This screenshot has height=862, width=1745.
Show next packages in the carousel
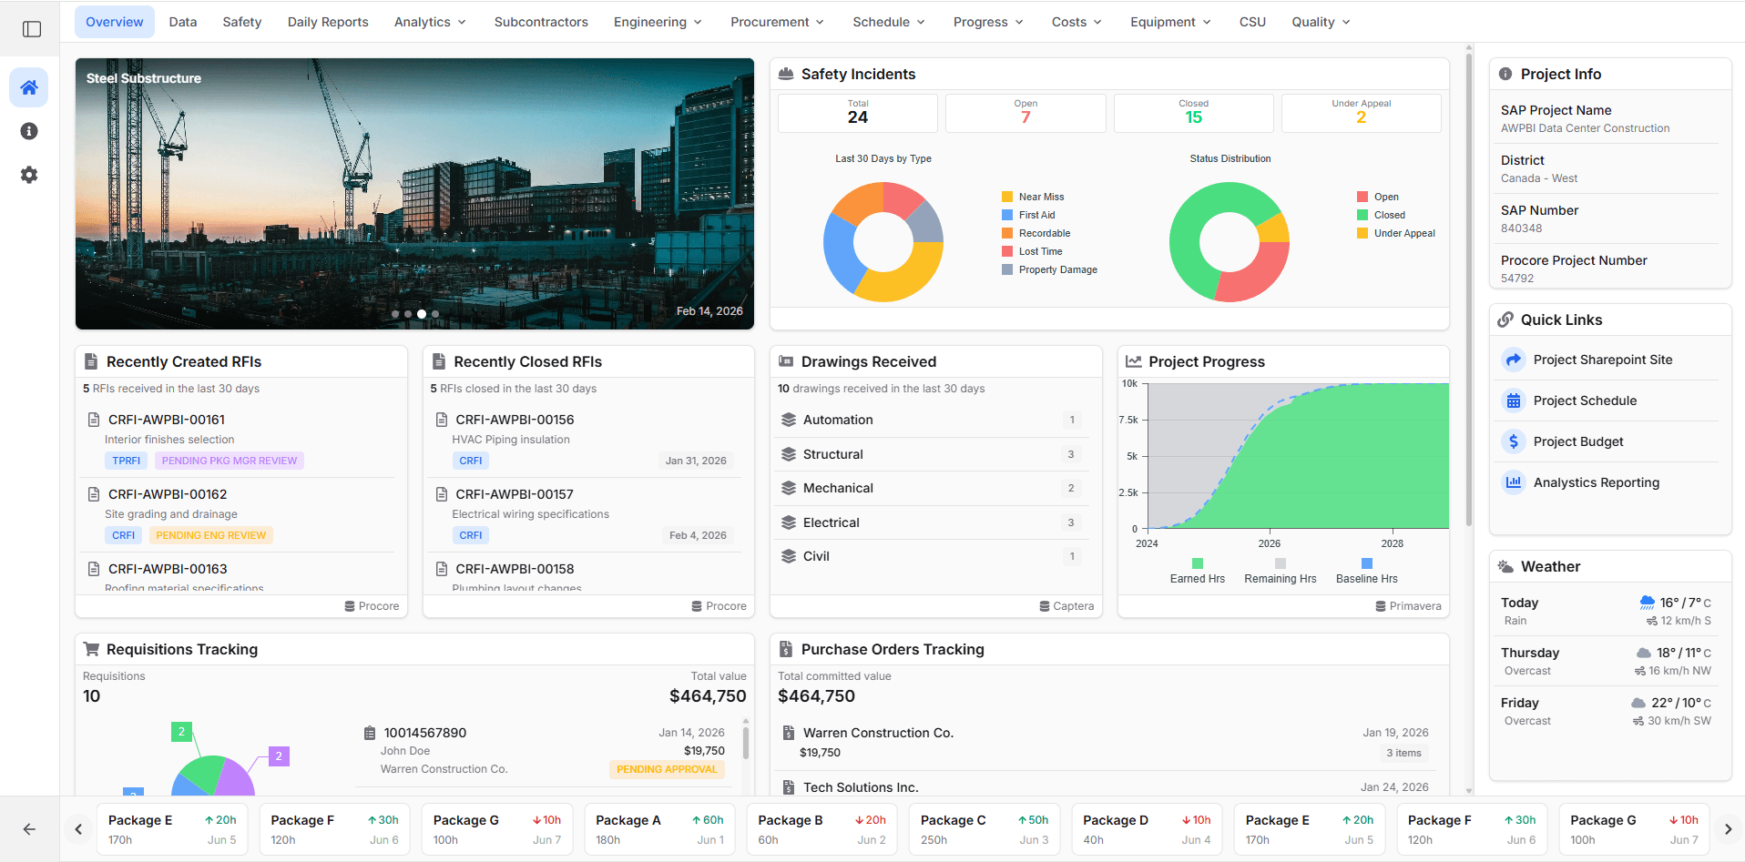(x=1728, y=829)
